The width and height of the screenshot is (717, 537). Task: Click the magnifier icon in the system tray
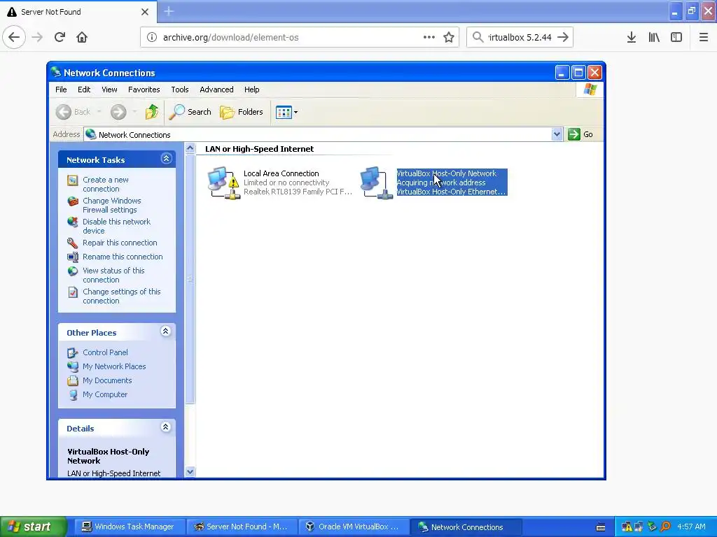(x=667, y=527)
